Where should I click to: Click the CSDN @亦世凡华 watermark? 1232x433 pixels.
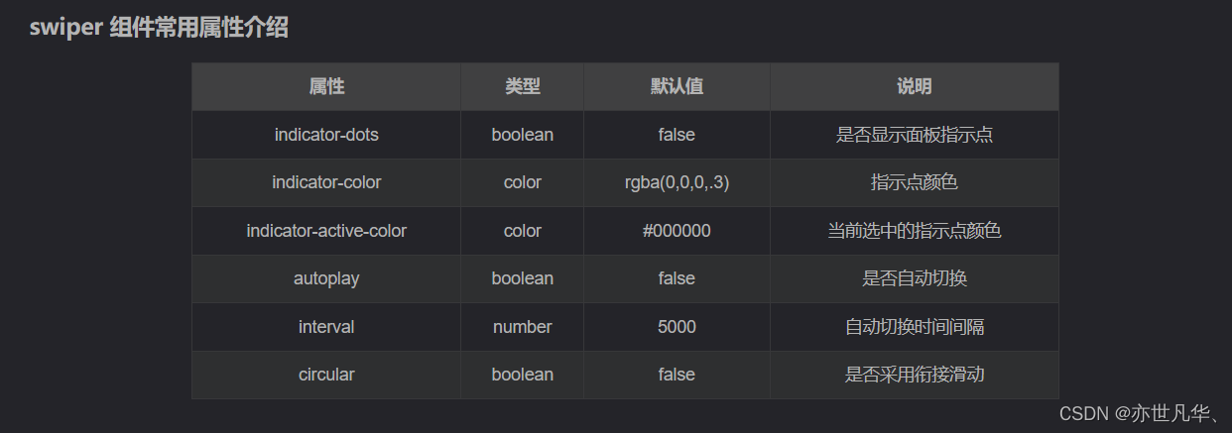click(1140, 414)
